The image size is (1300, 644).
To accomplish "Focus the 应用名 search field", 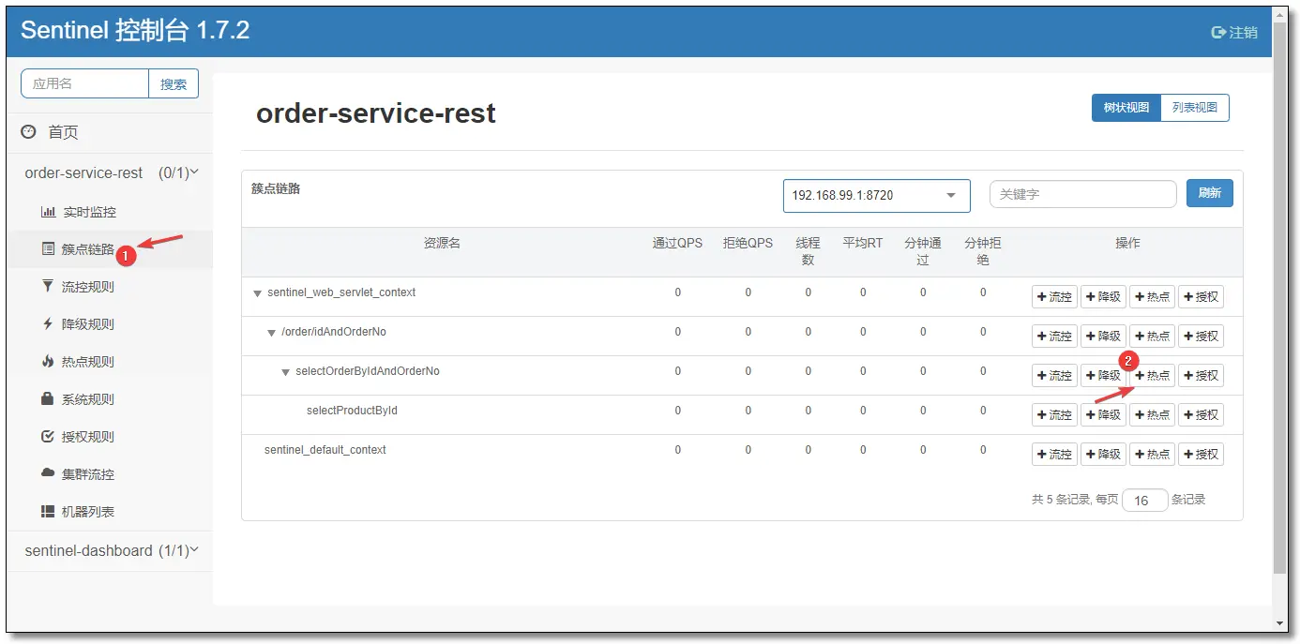I will (85, 83).
